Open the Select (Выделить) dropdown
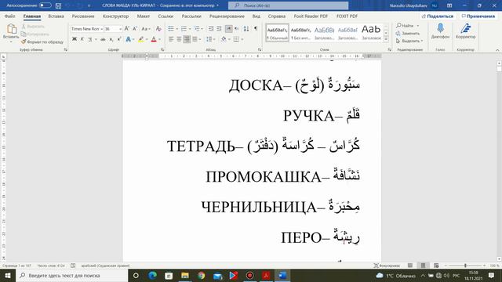The image size is (502, 282). click(409, 41)
